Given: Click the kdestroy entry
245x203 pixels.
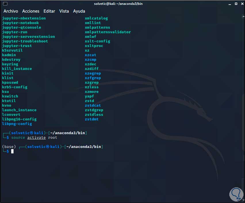Looking at the screenshot, I should (x=11, y=60).
